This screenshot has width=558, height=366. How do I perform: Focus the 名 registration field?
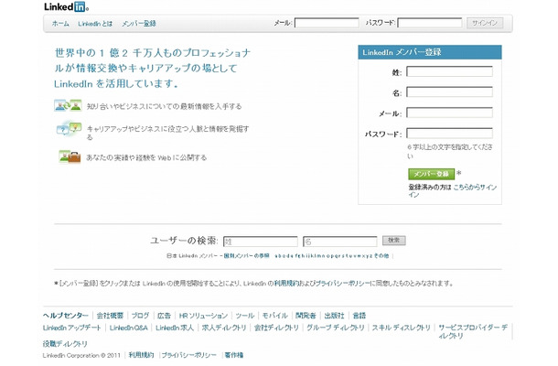coord(449,92)
